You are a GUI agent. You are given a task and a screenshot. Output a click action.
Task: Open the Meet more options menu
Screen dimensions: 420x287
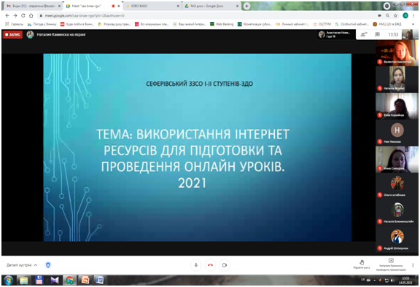pyautogui.click(x=413, y=265)
